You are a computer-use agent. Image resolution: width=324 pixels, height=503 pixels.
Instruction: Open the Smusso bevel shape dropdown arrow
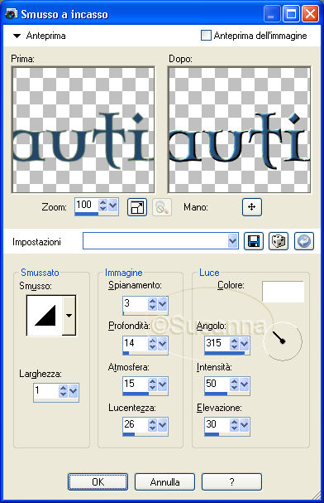click(x=69, y=316)
